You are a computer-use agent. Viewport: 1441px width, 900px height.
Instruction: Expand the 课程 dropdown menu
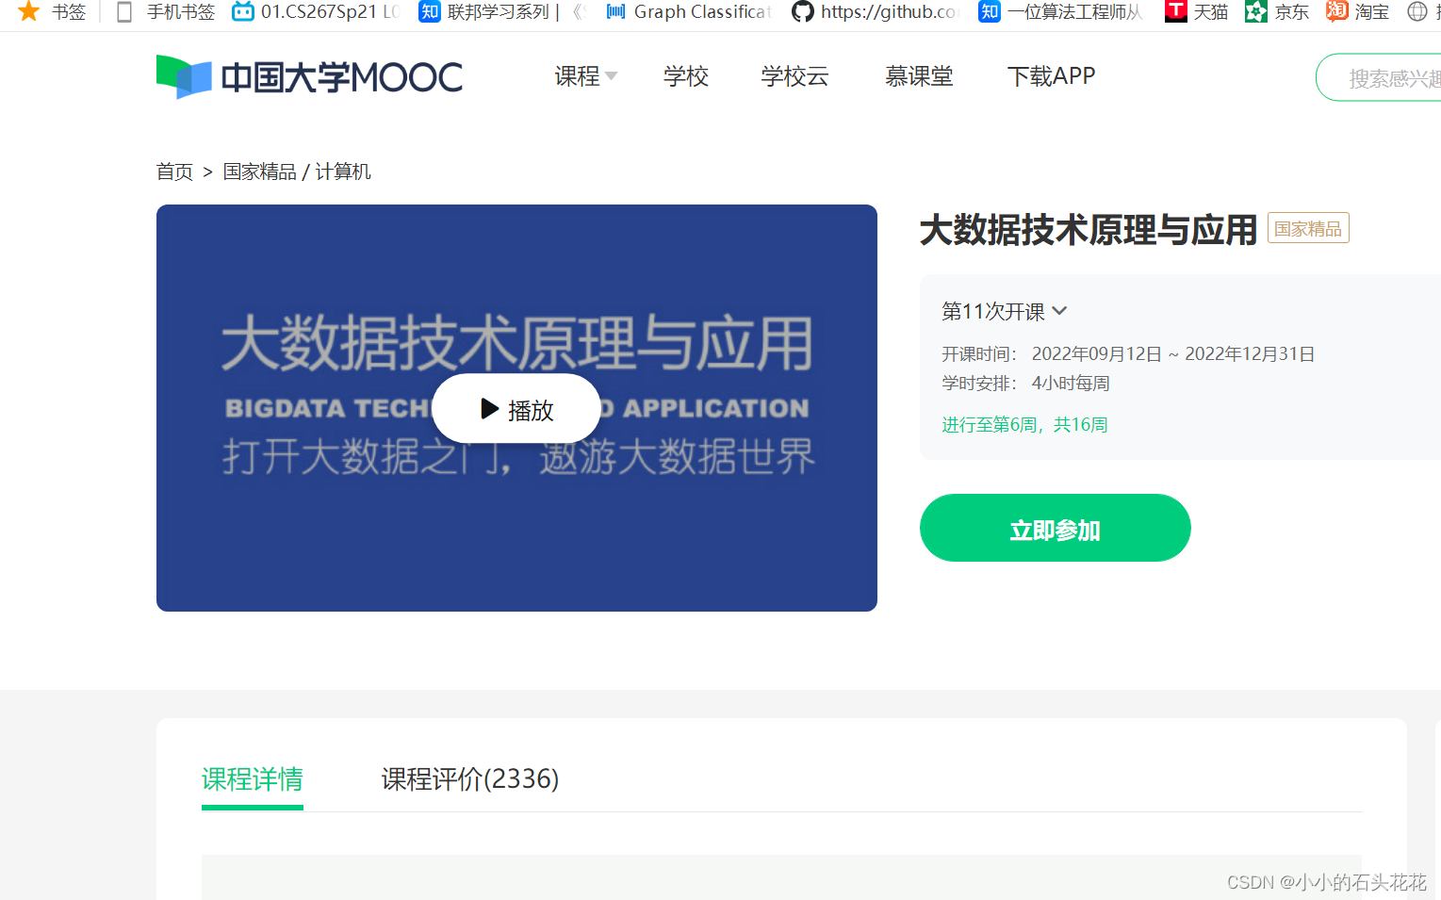click(x=585, y=76)
